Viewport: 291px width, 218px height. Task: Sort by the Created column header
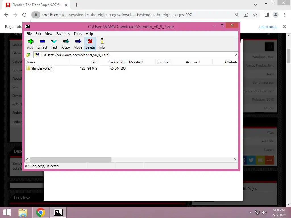170,62
